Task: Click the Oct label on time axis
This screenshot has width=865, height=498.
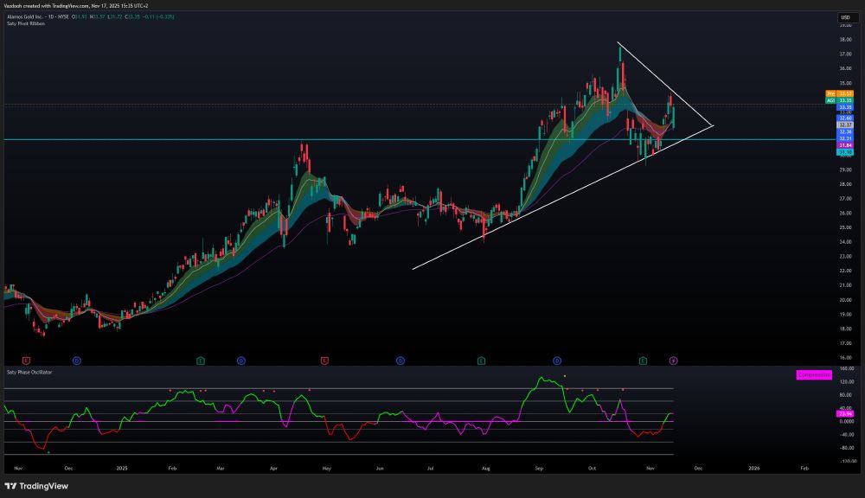Action: (x=592, y=469)
